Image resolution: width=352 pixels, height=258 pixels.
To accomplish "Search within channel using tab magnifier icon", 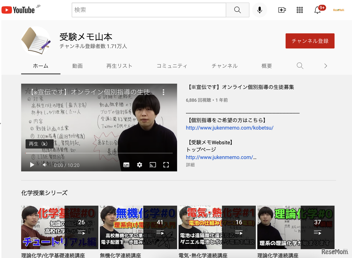I will [300, 66].
